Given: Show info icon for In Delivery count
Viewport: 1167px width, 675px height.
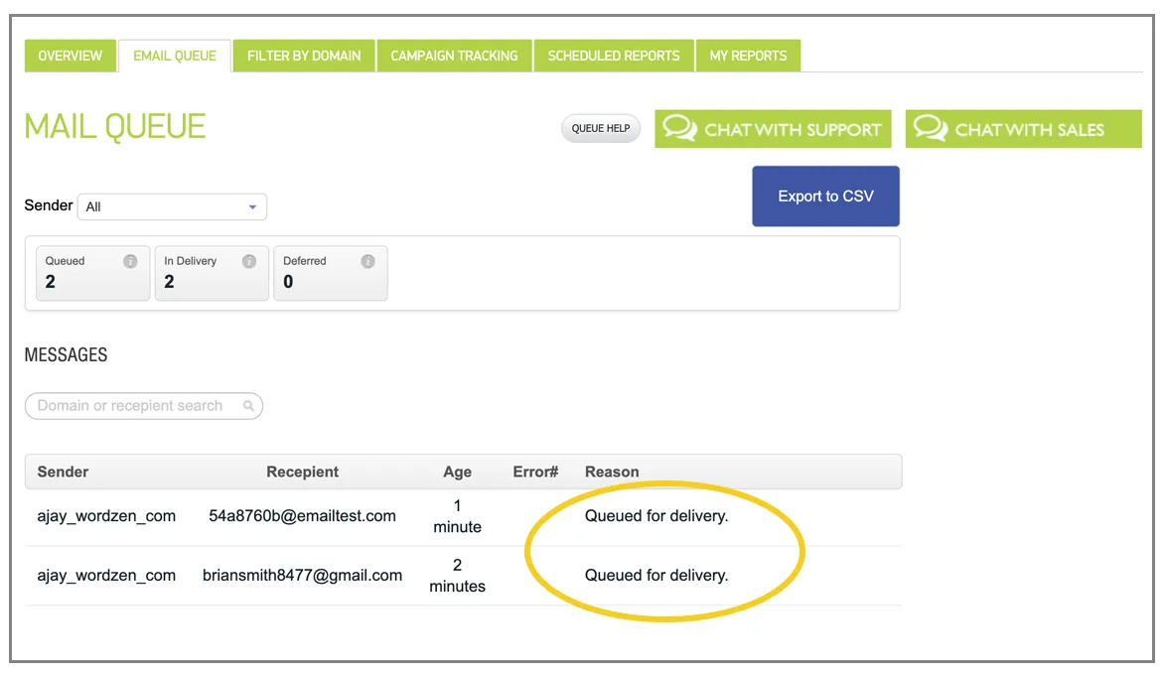Looking at the screenshot, I should pos(249,261).
